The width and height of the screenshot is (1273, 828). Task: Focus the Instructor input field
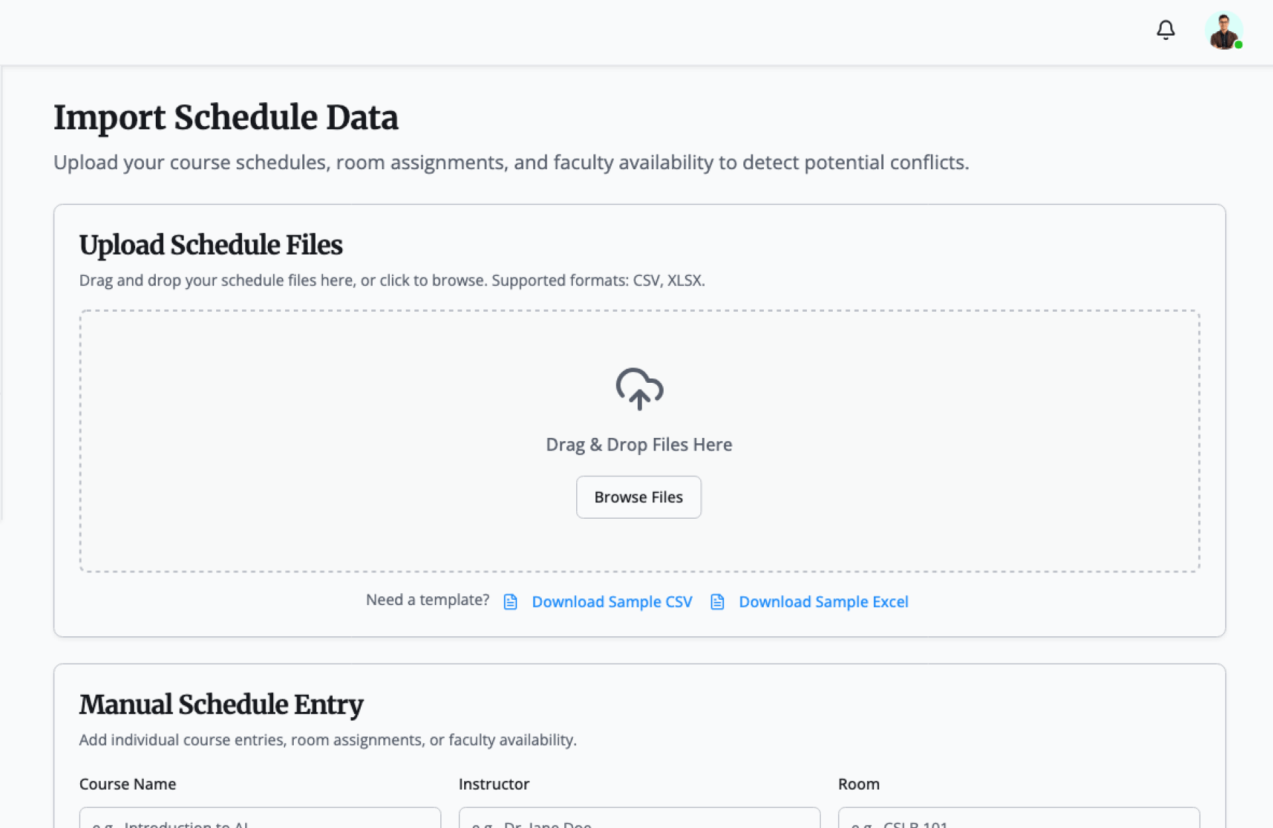(639, 820)
